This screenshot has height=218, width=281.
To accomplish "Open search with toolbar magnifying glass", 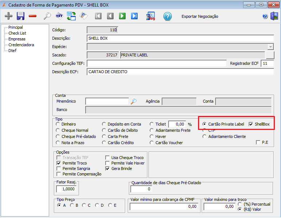I will coord(47,16).
